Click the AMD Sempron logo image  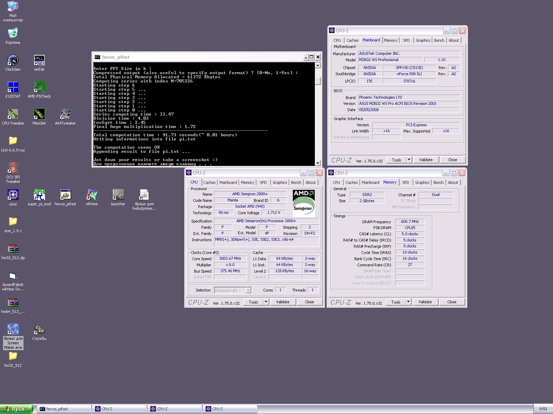[x=304, y=204]
